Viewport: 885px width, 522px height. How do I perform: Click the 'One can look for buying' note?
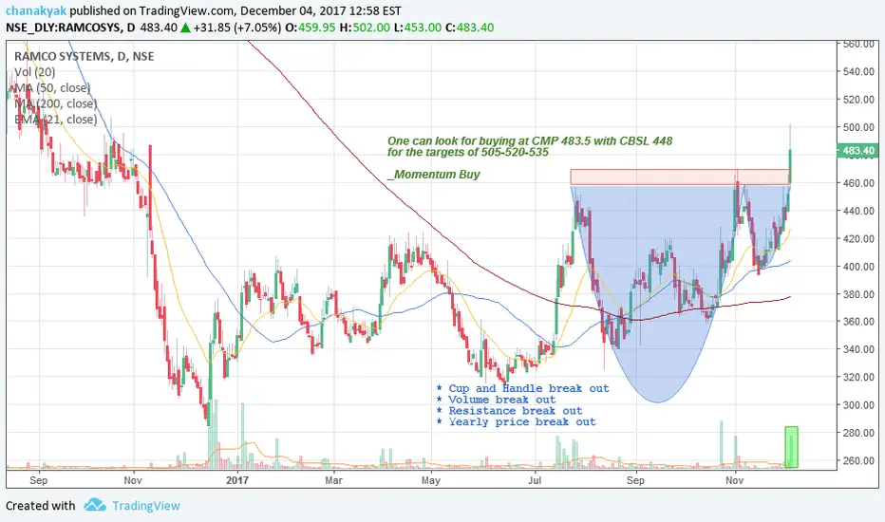530,140
